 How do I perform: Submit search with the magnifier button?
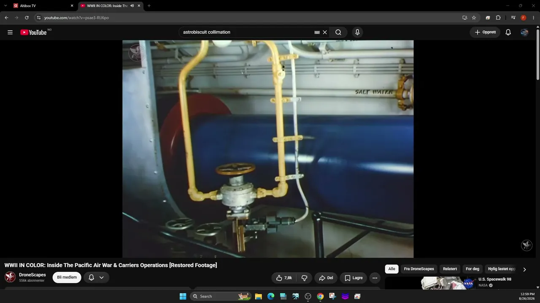tap(338, 32)
